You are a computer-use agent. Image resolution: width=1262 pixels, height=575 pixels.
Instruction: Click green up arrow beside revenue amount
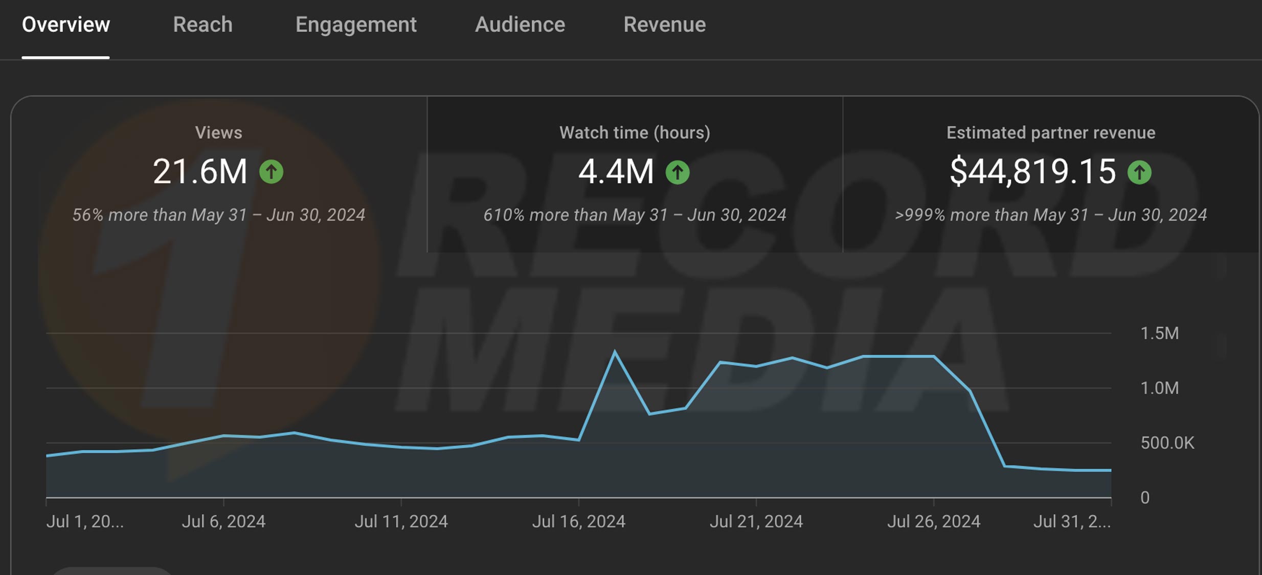click(1139, 172)
